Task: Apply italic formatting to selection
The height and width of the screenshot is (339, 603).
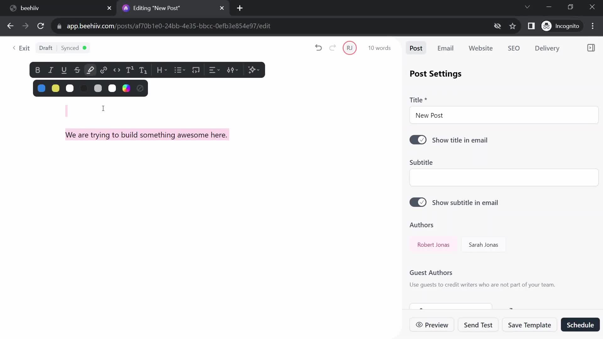Action: [x=51, y=70]
